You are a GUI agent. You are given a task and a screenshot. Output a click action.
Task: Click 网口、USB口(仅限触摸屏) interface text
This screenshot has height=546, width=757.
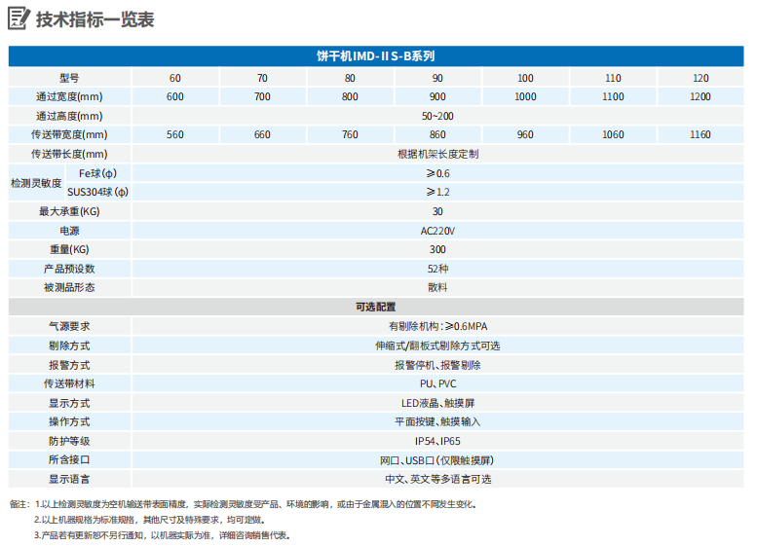[x=437, y=459]
